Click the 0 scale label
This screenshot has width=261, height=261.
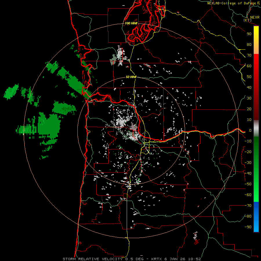[x=250, y=130]
